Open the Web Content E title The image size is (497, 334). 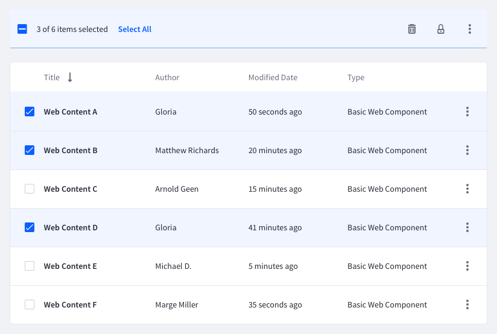coord(70,266)
